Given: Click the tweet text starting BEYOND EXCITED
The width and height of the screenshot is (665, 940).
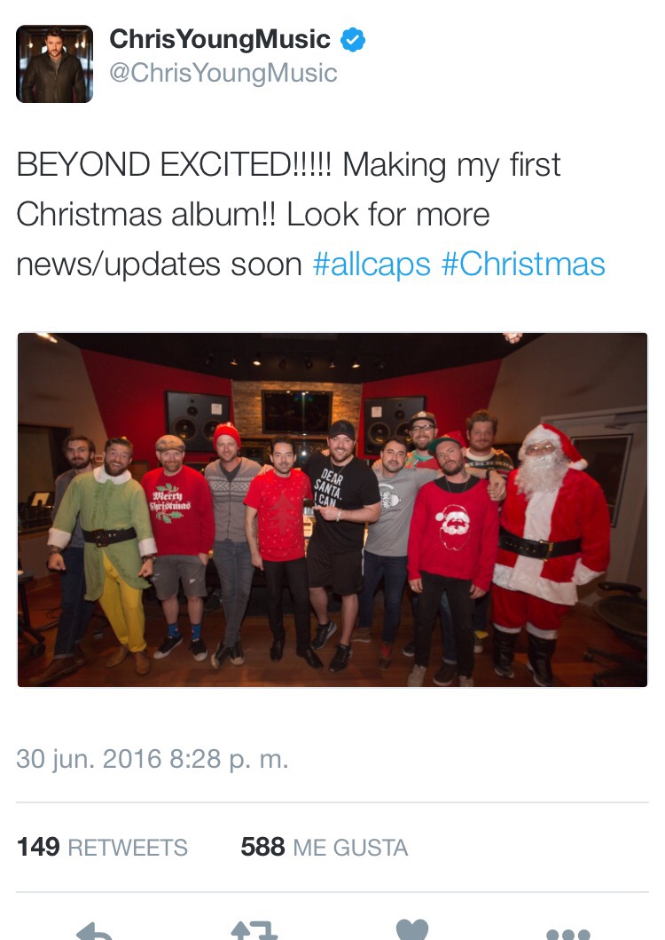Looking at the screenshot, I should click(x=311, y=215).
